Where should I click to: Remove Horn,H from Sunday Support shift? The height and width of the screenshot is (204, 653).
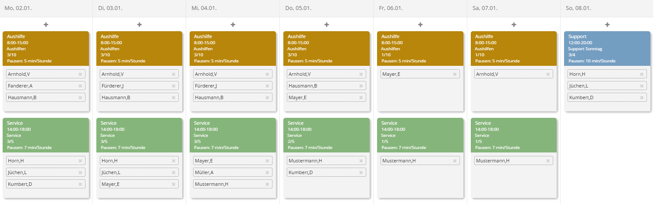click(642, 74)
